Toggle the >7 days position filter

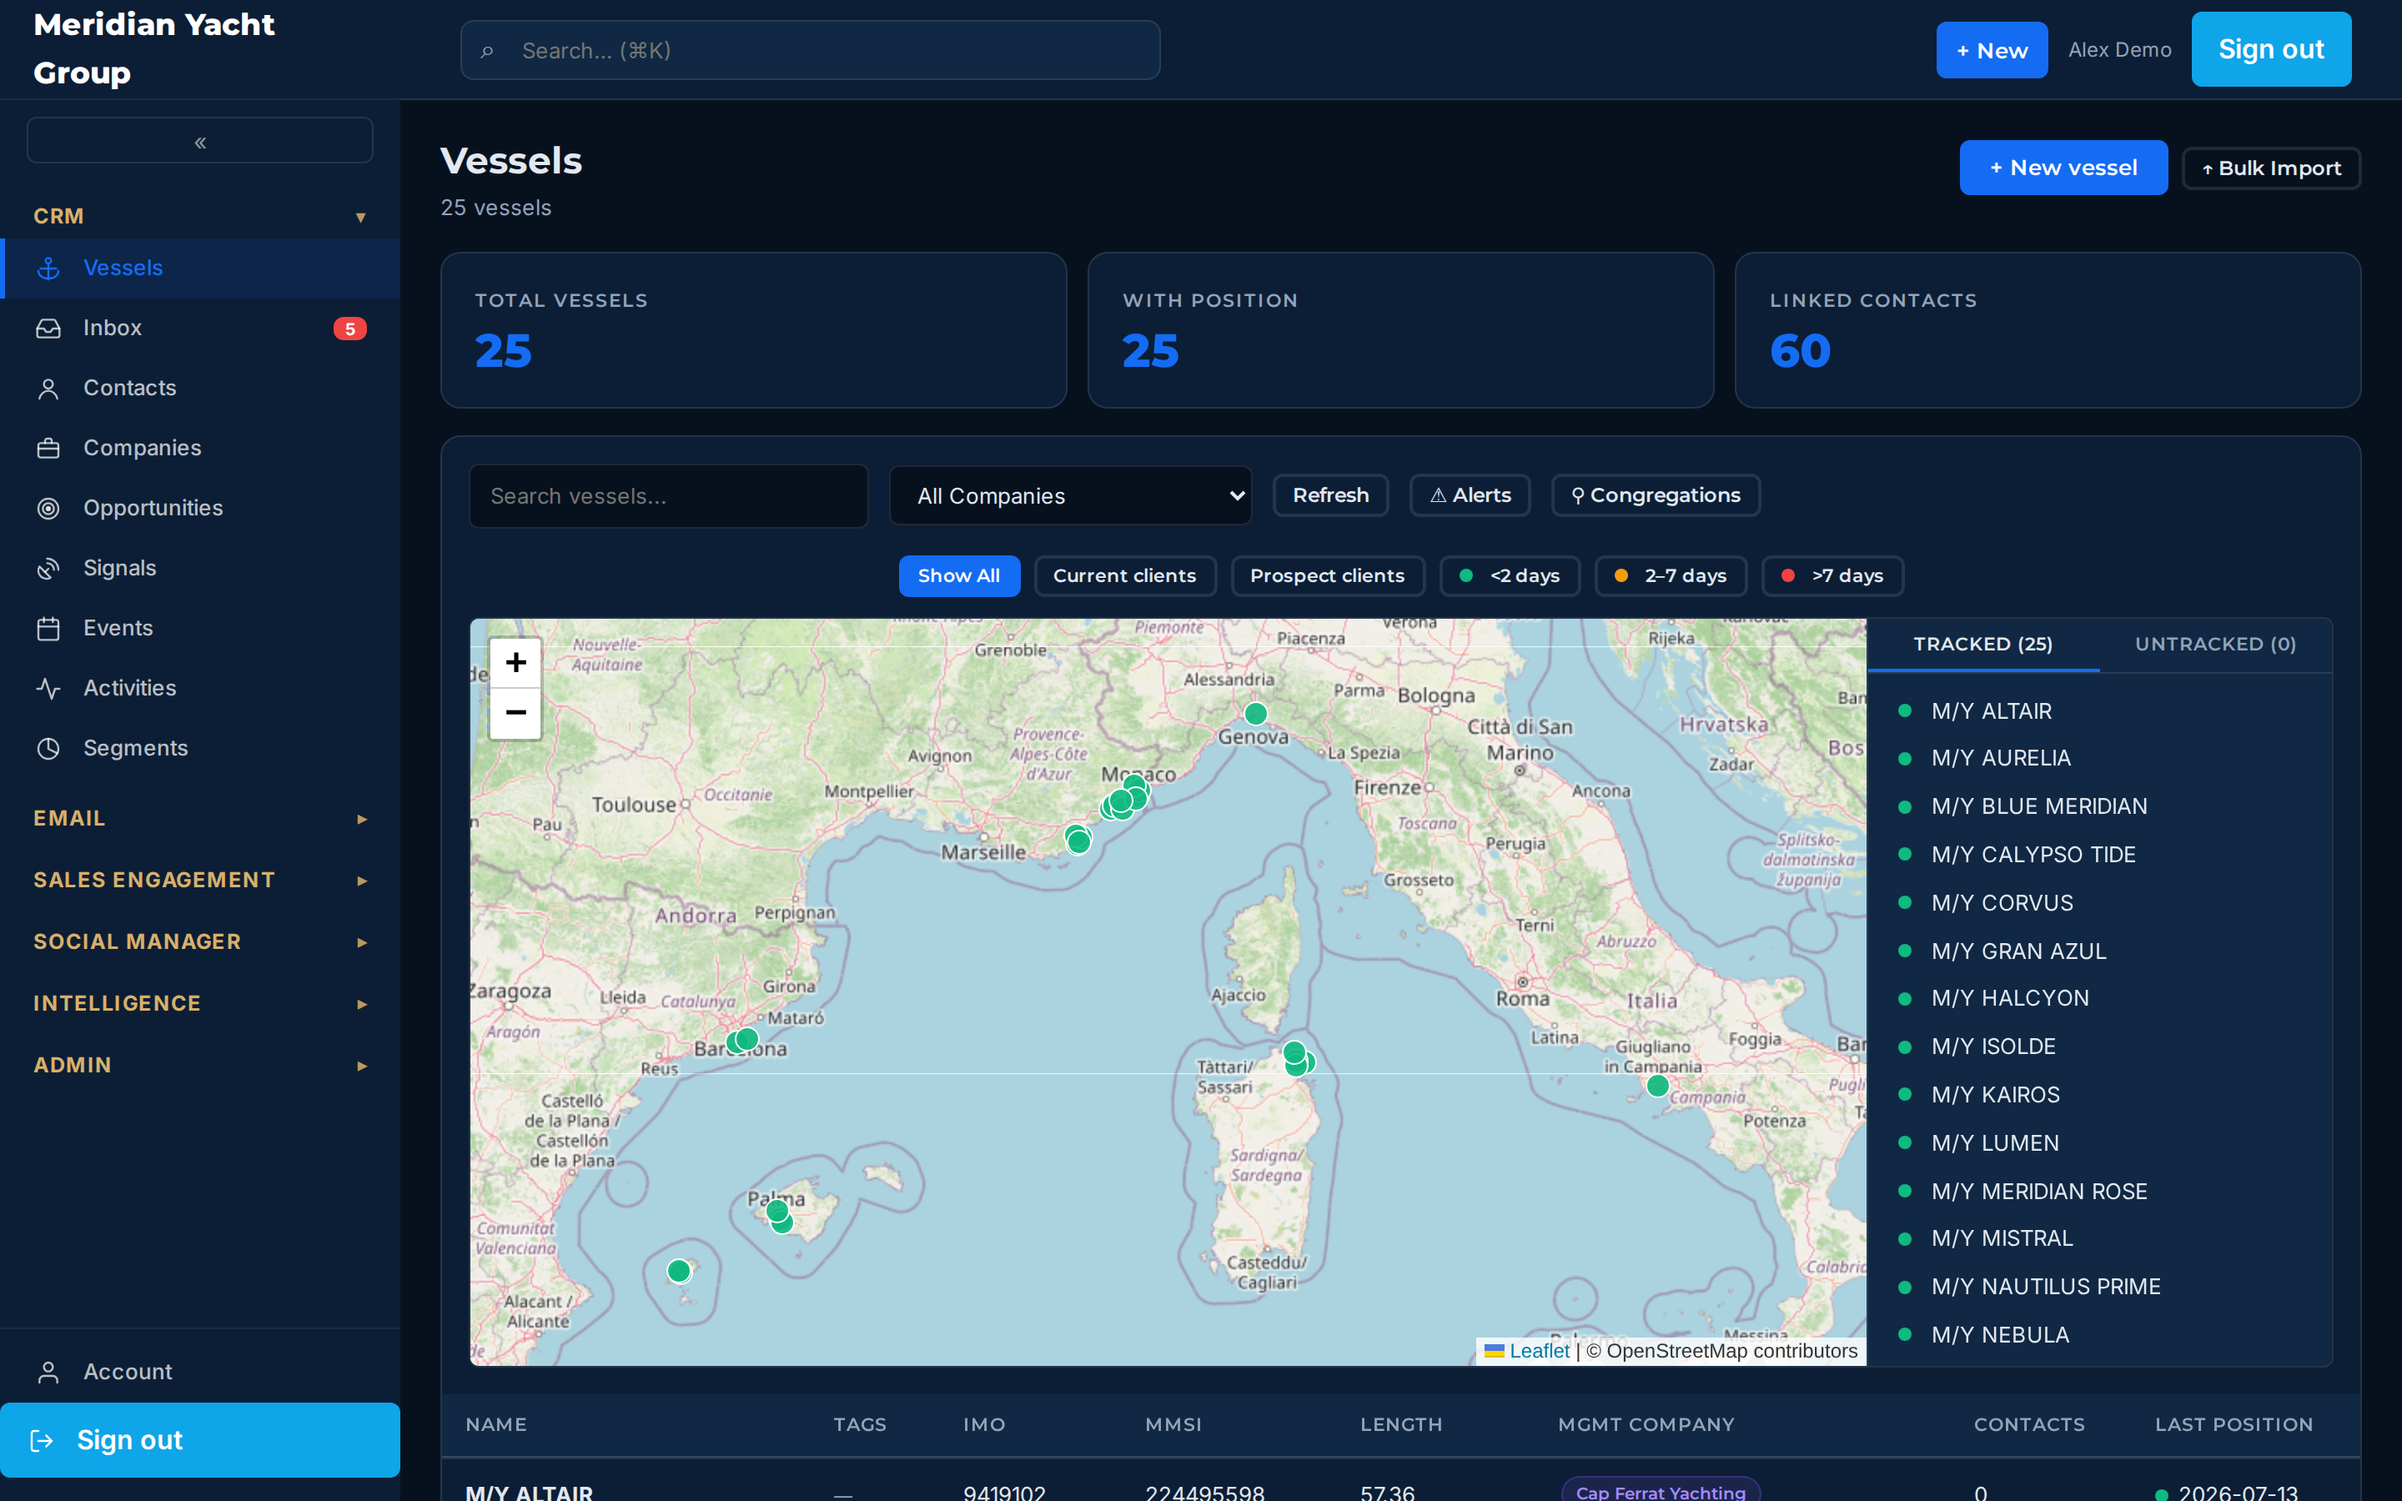click(x=1832, y=575)
